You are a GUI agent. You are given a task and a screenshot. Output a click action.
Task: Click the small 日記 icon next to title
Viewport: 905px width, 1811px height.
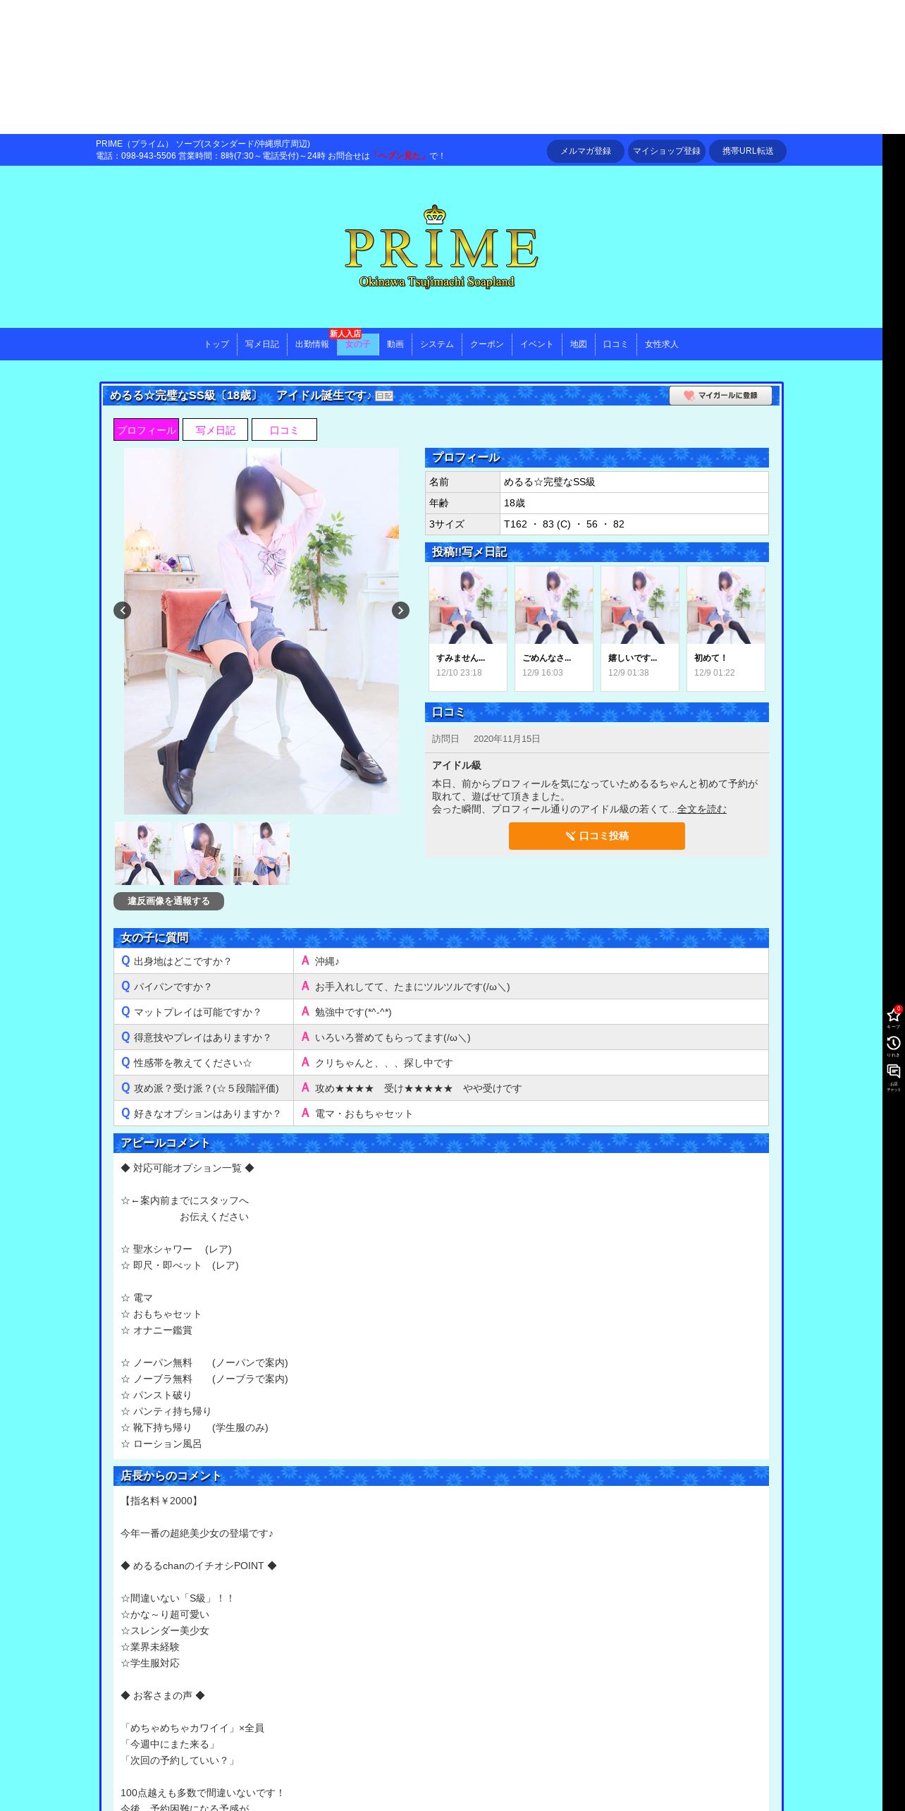coord(384,396)
